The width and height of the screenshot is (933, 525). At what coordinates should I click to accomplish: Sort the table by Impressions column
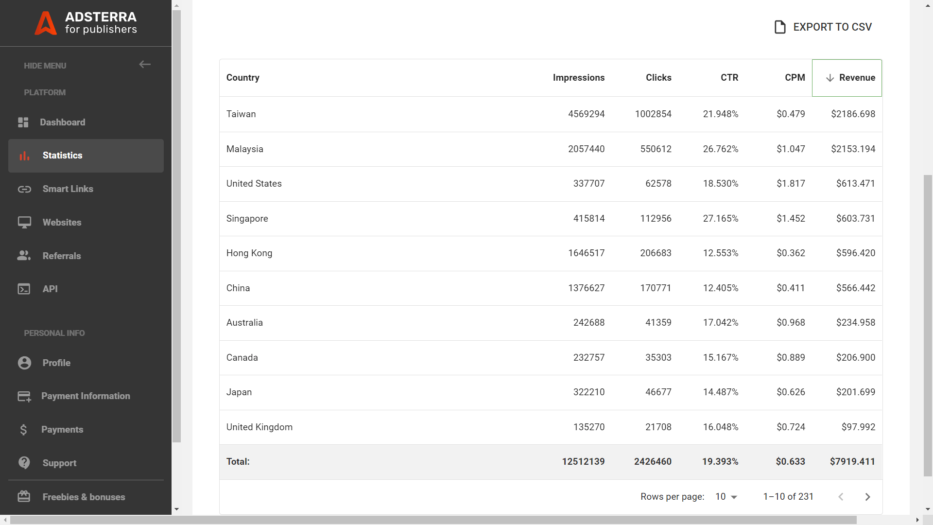click(x=578, y=78)
